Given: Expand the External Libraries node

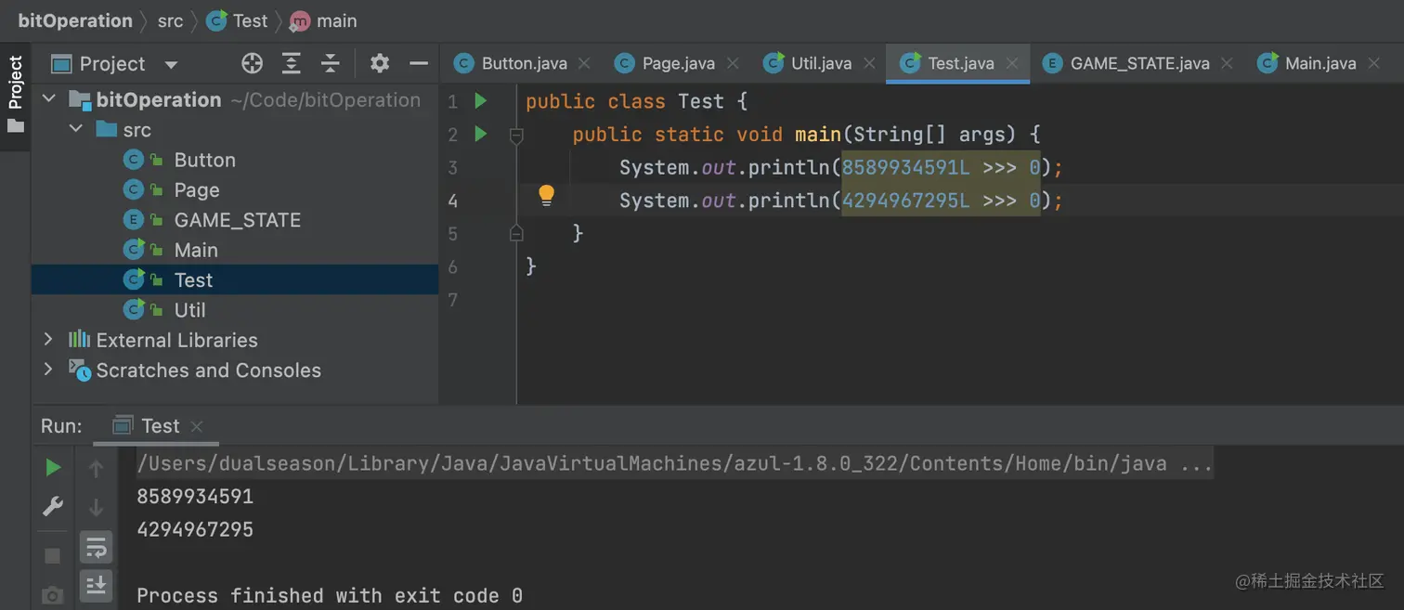Looking at the screenshot, I should click(x=48, y=340).
